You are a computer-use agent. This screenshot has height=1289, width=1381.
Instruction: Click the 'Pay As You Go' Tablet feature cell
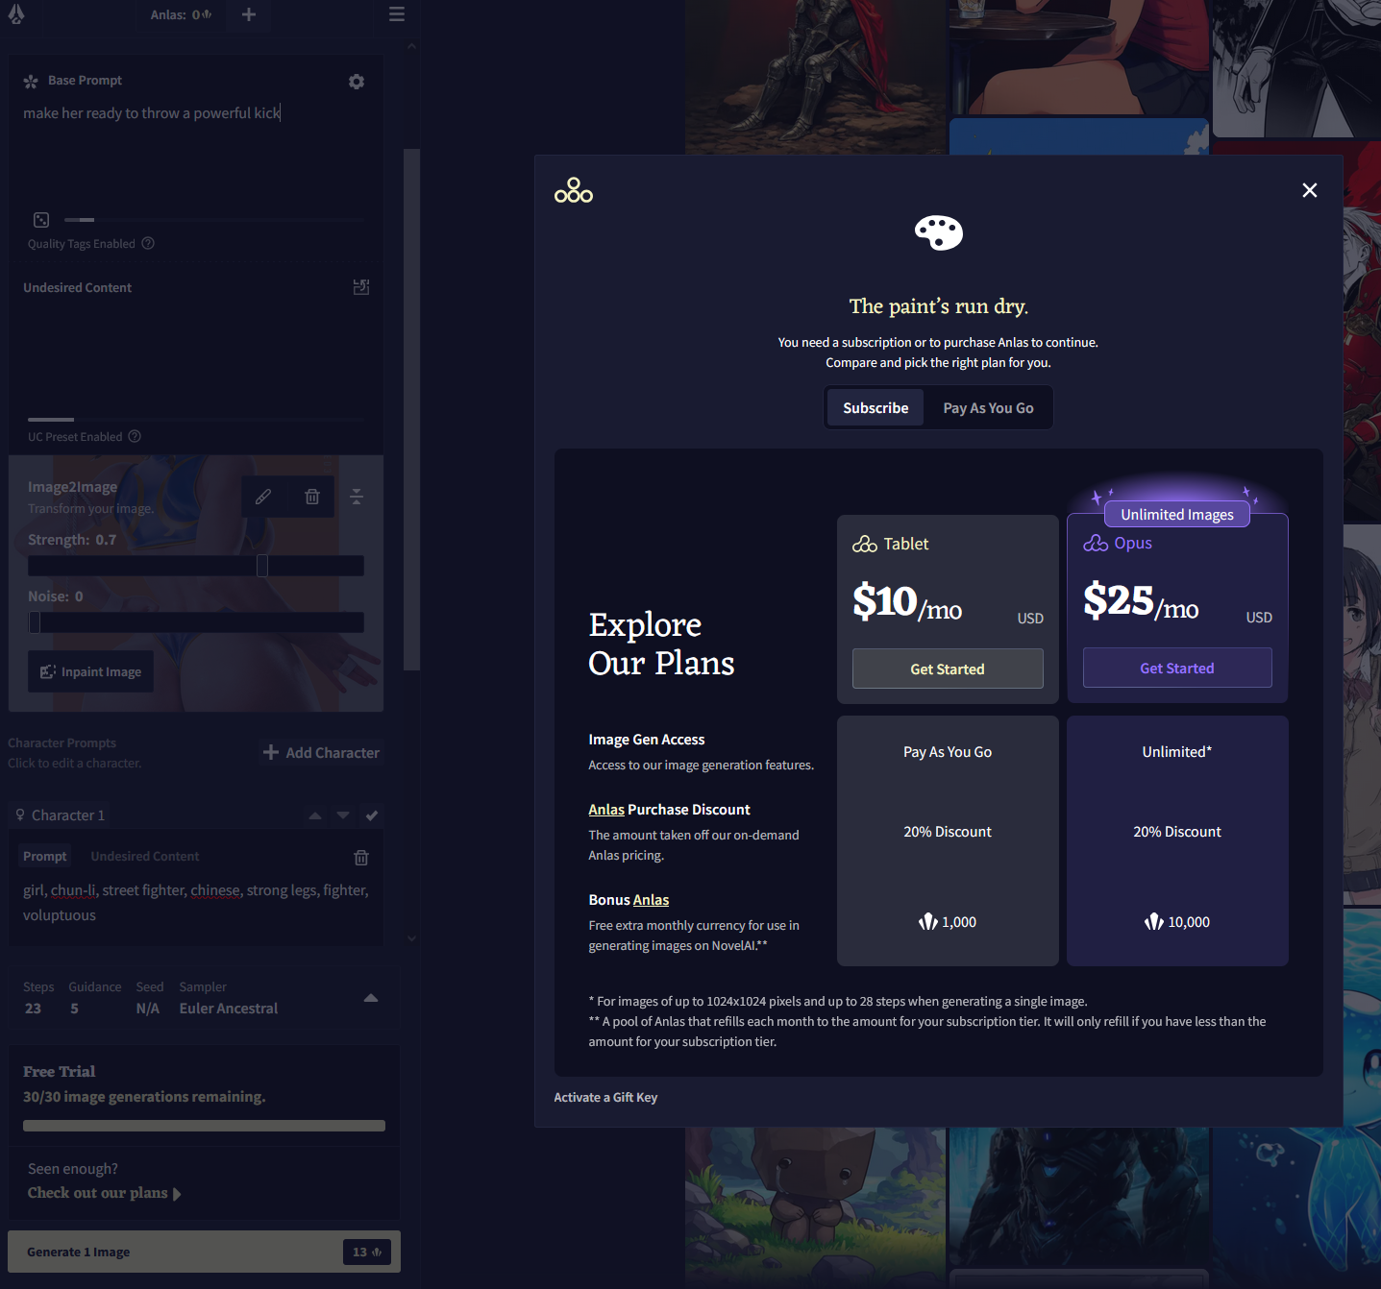(948, 752)
